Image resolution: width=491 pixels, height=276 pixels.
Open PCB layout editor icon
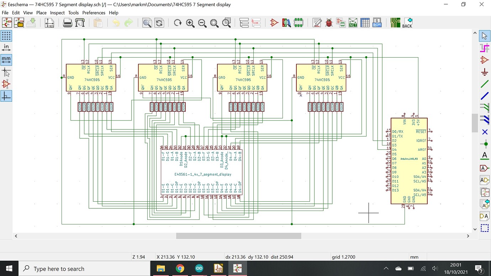click(395, 23)
